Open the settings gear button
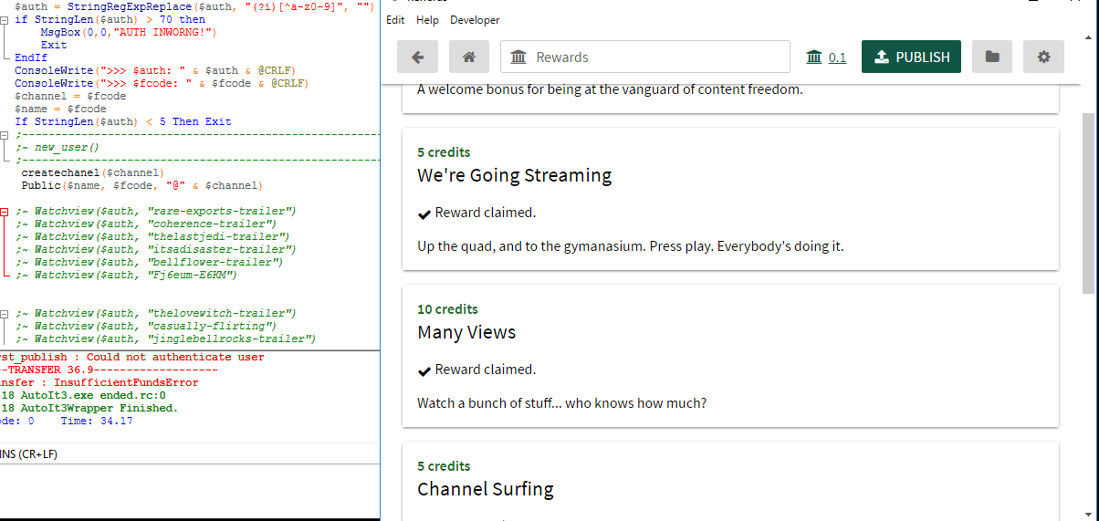The width and height of the screenshot is (1099, 521). pos(1043,57)
